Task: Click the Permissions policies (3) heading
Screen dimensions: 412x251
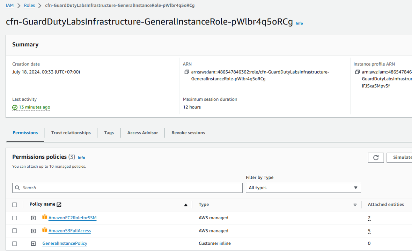Action: click(44, 157)
